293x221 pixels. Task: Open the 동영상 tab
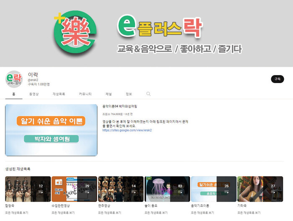coord(34,94)
